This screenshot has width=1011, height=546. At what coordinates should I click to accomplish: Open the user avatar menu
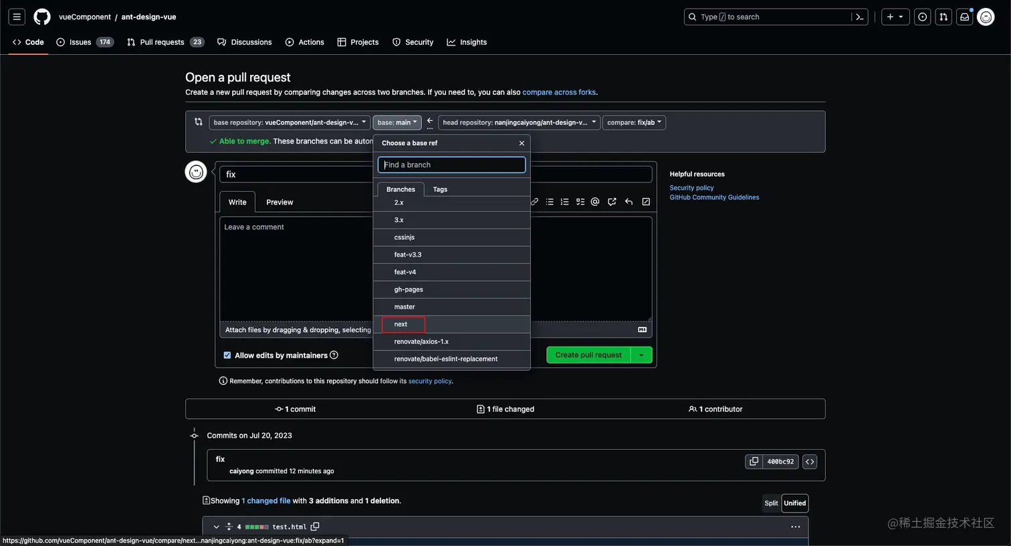coord(986,17)
